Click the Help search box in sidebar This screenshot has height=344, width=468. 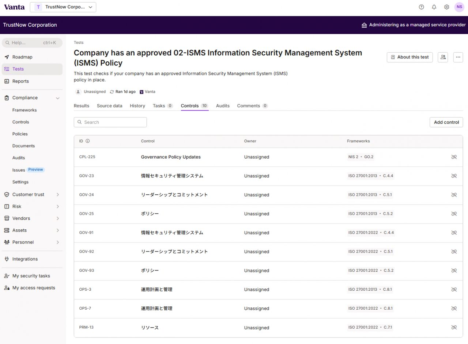(32, 43)
